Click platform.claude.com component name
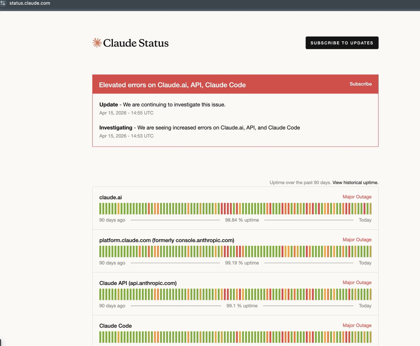Image resolution: width=420 pixels, height=346 pixels. pos(167,240)
